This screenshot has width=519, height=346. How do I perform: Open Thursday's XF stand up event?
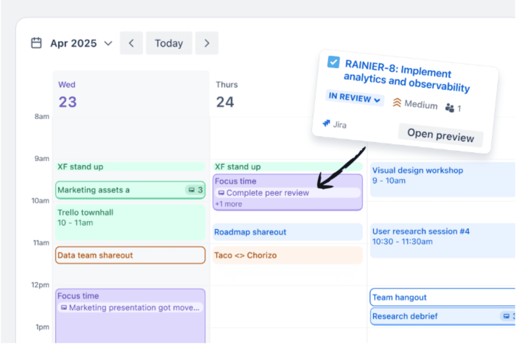[288, 167]
